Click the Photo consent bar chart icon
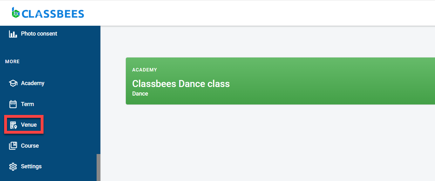This screenshot has width=435, height=181. point(13,34)
